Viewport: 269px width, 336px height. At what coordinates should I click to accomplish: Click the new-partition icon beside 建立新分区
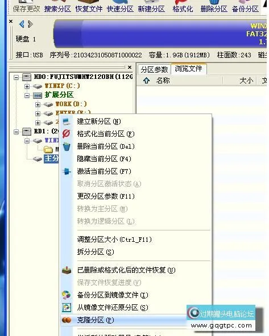coord(67,121)
